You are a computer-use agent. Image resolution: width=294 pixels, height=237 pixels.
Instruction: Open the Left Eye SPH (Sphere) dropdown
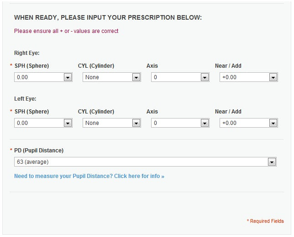(43, 123)
